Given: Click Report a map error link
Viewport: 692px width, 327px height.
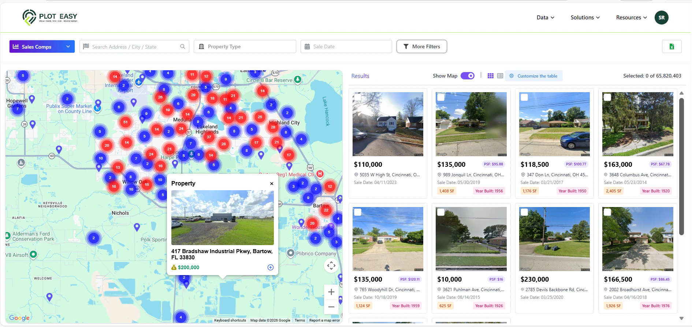Looking at the screenshot, I should click(324, 320).
